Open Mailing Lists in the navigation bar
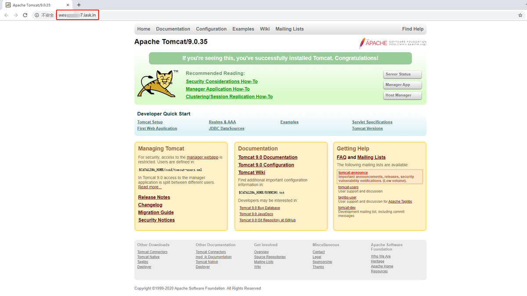Image resolution: width=527 pixels, height=296 pixels. (289, 29)
